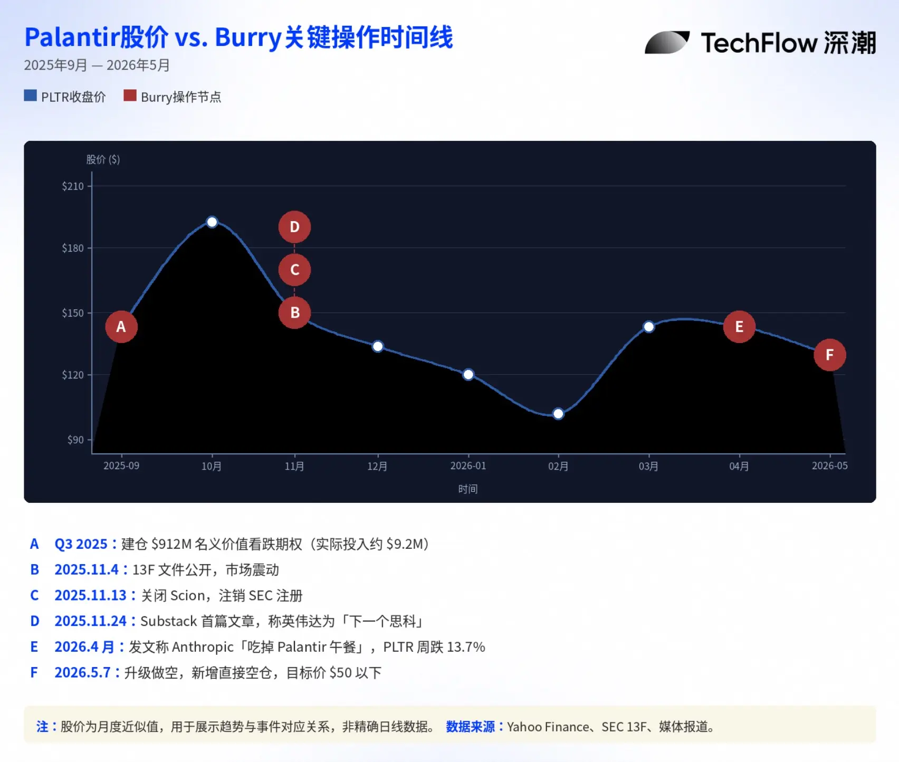Click the description starting 发文称 Anthropic
Screen dimensions: 899x762
307,647
